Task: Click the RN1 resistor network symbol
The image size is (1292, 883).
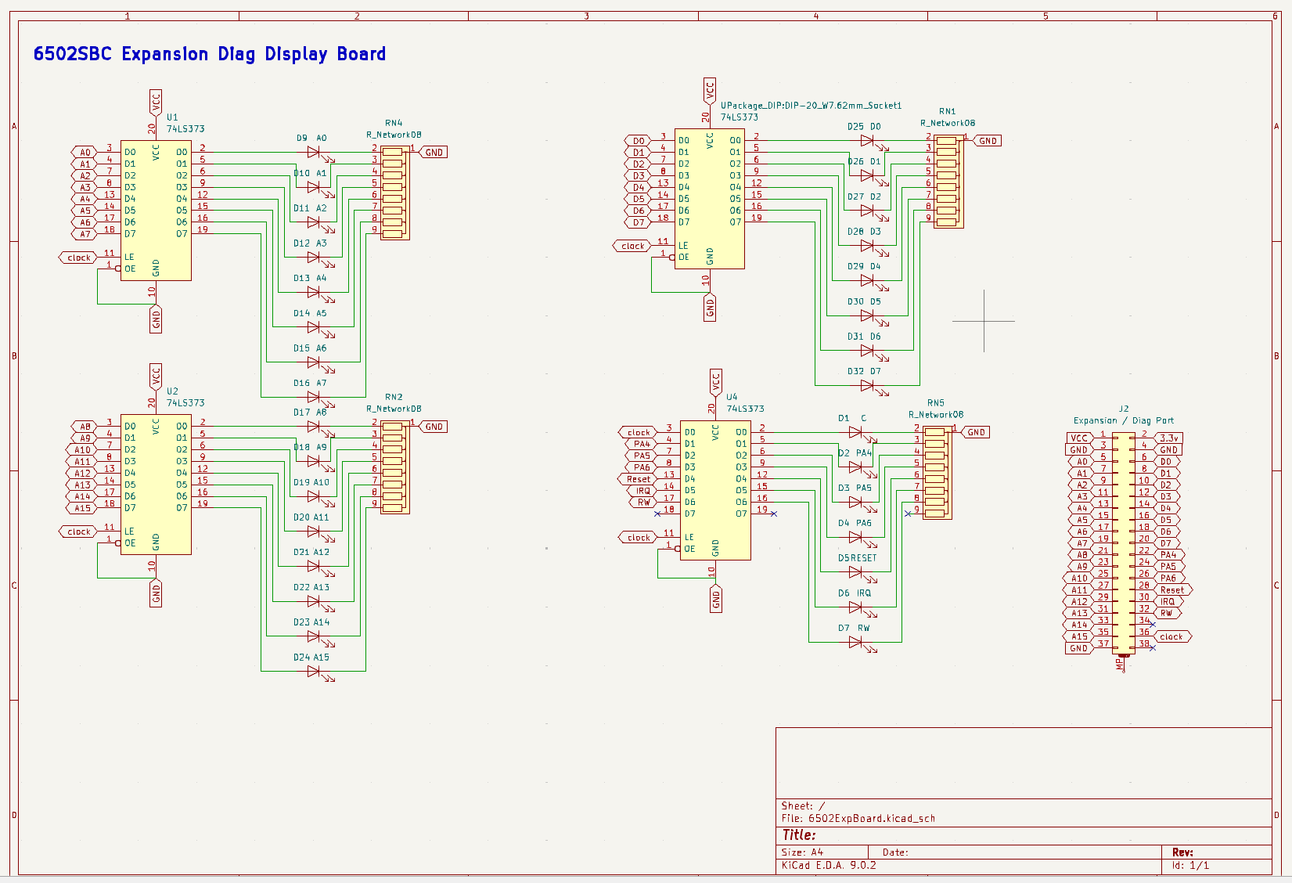Action: click(x=948, y=181)
